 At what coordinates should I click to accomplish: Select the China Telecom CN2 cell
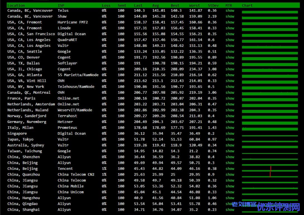[76, 174]
